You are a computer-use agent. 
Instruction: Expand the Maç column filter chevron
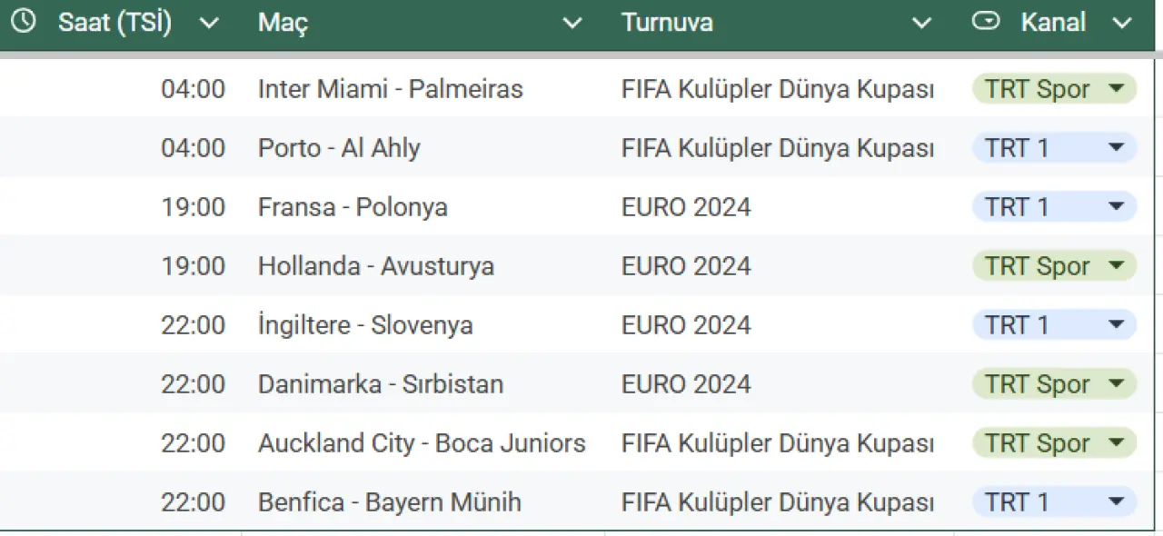coord(572,24)
